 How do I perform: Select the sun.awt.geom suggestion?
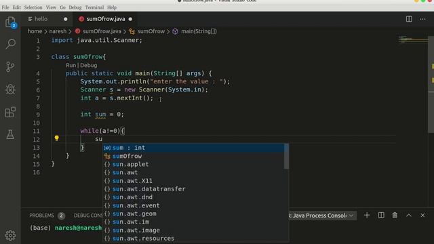[194, 213]
